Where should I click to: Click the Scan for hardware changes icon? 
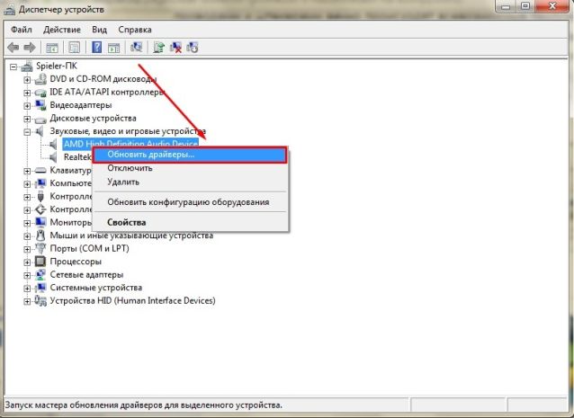click(137, 47)
